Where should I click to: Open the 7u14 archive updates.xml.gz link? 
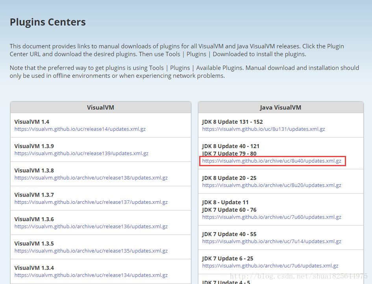(x=272, y=242)
